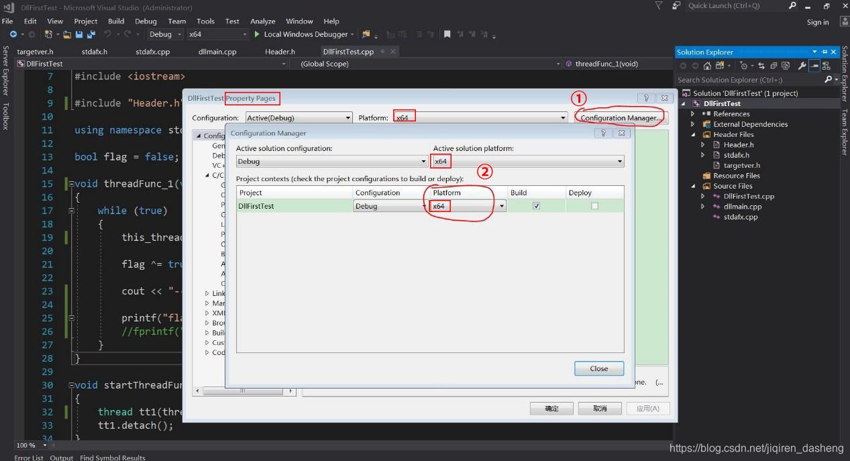850x461 pixels.
Task: Show all files in Solution Explorer toolbar
Action: point(786,66)
